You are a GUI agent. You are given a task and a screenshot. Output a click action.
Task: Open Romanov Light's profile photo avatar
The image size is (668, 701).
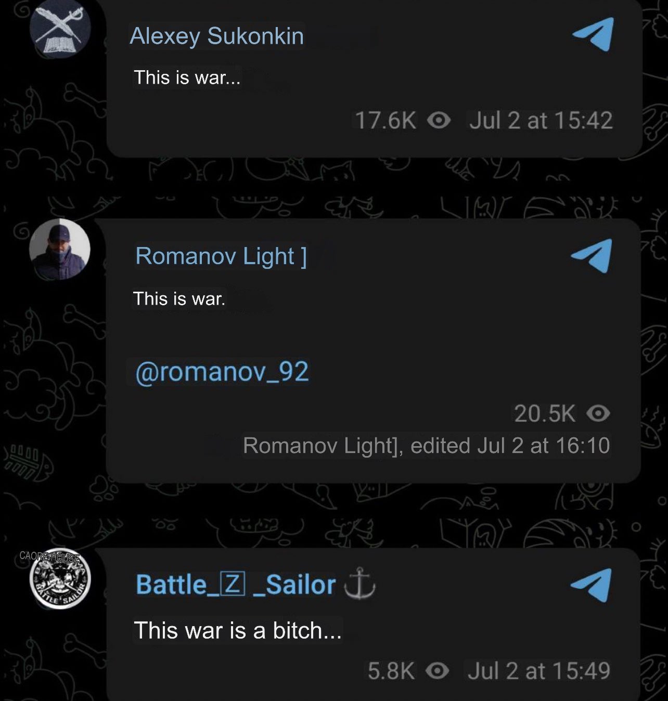tap(60, 250)
